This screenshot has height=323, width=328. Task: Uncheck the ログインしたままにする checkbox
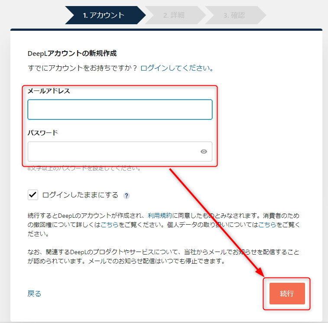[x=33, y=195]
